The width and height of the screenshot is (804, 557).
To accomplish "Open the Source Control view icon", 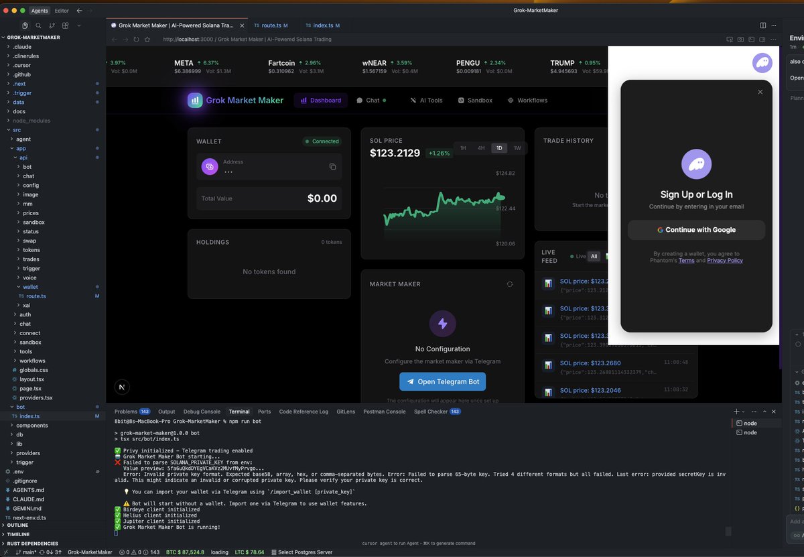I will pyautogui.click(x=52, y=25).
